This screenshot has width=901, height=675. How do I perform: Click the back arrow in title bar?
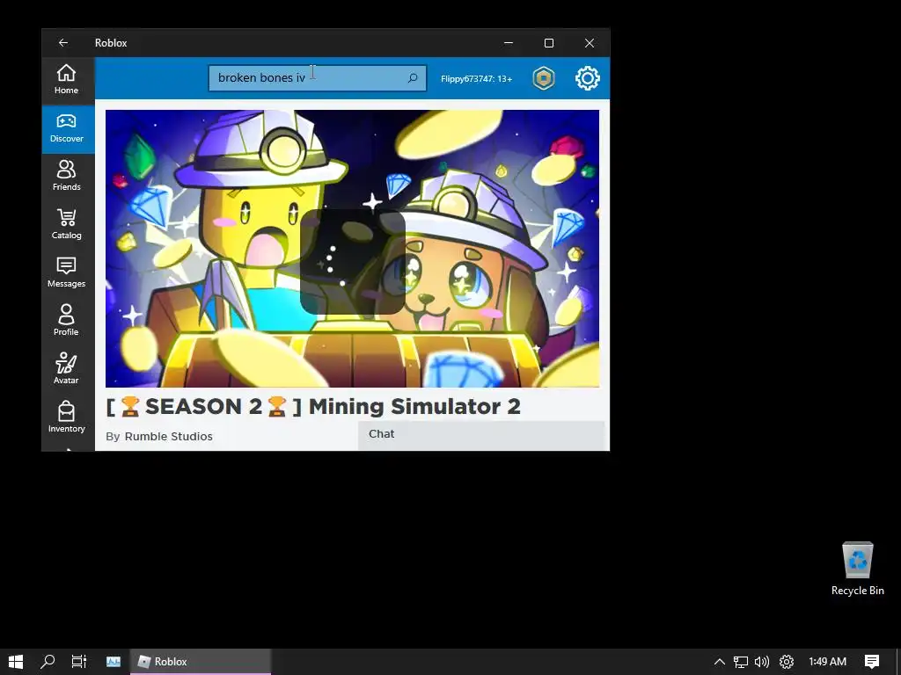pyautogui.click(x=63, y=43)
